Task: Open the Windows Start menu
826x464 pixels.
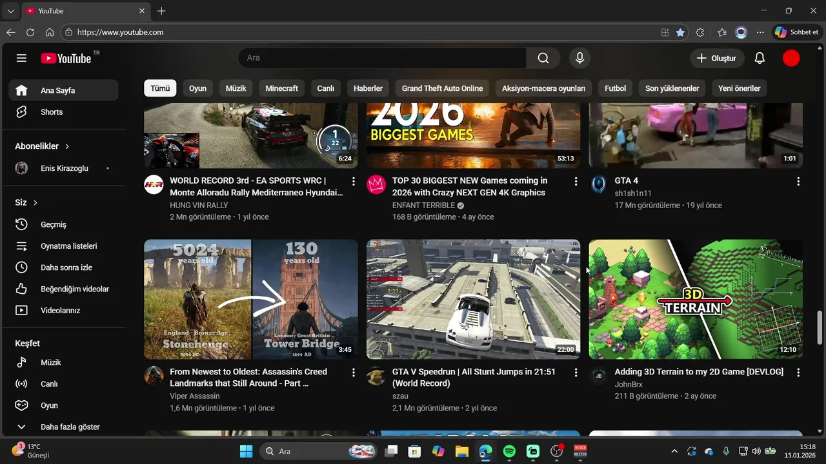Action: coord(247,451)
